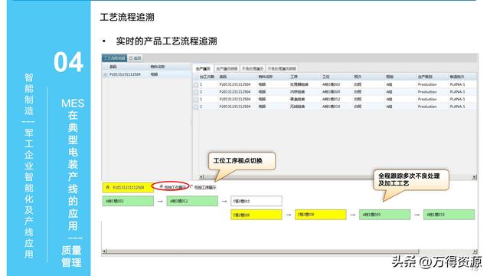Screen dimensions: 490x276
Task: Tick the checkbox of the A栋1楼002 grid row
Action: (x=196, y=84)
